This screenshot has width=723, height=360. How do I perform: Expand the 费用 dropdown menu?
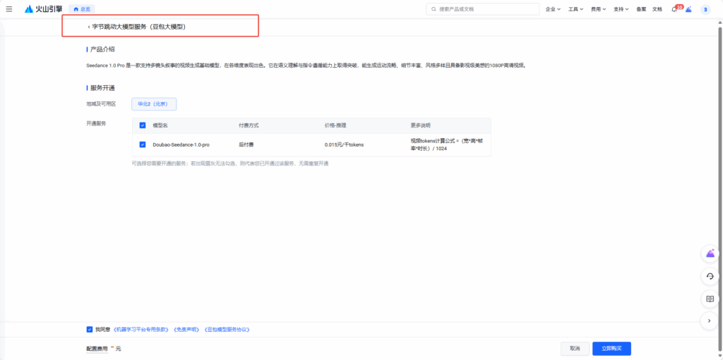pos(598,9)
